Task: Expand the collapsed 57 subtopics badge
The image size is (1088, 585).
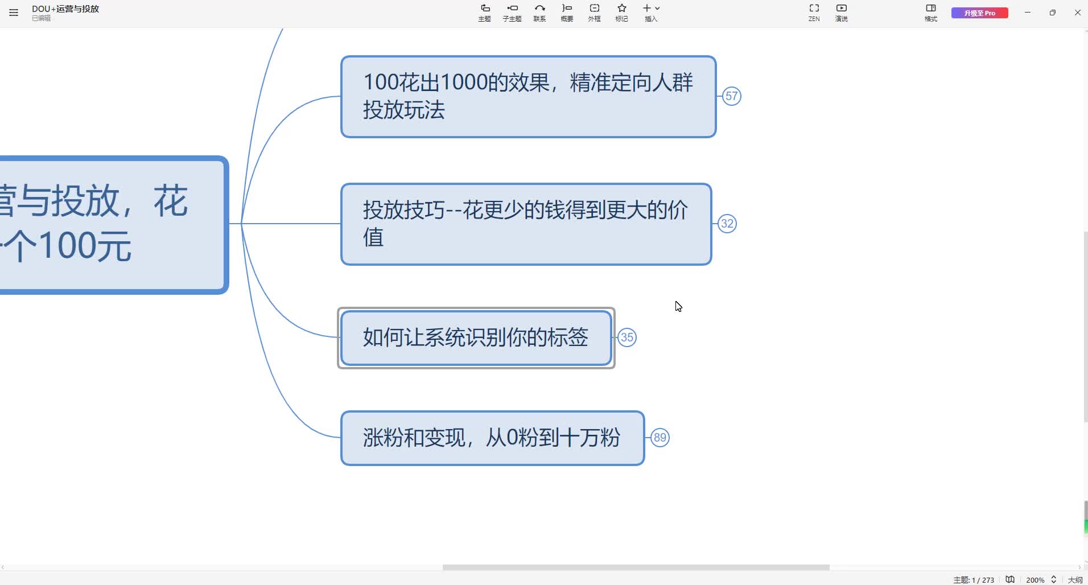Action: pos(732,96)
